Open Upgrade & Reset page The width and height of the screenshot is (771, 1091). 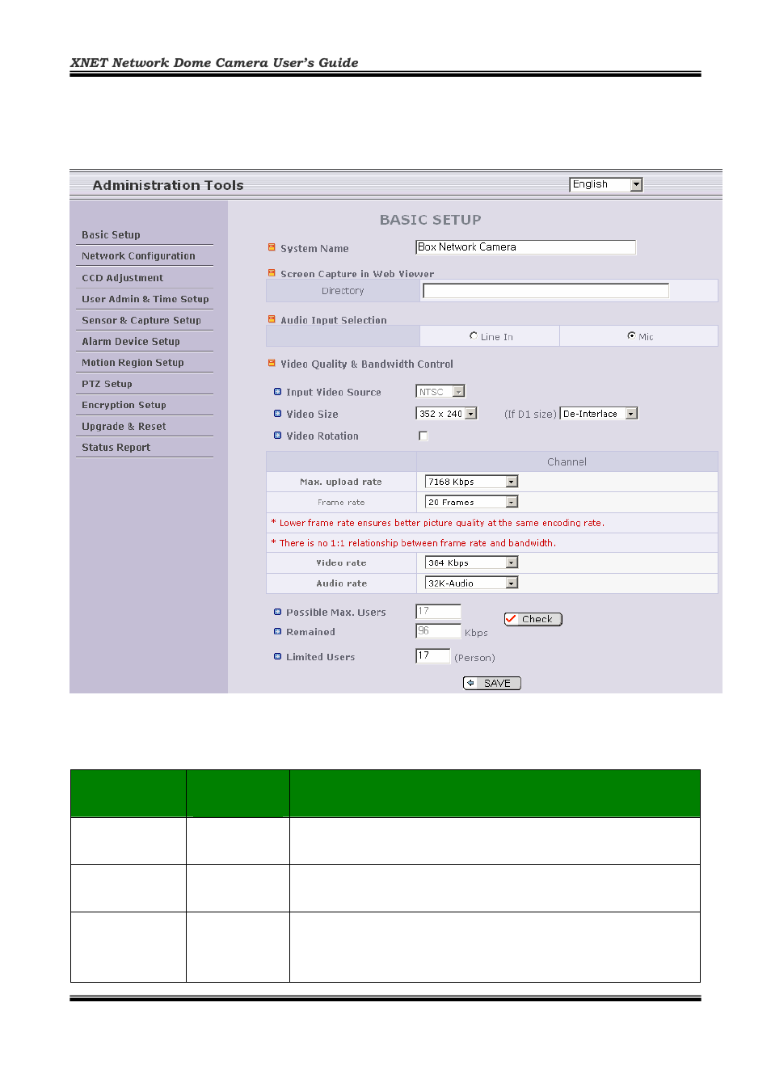(x=124, y=427)
